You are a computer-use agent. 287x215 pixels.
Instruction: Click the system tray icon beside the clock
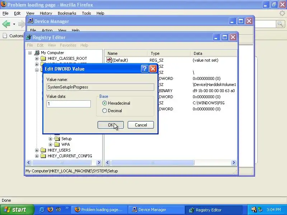[260, 210]
